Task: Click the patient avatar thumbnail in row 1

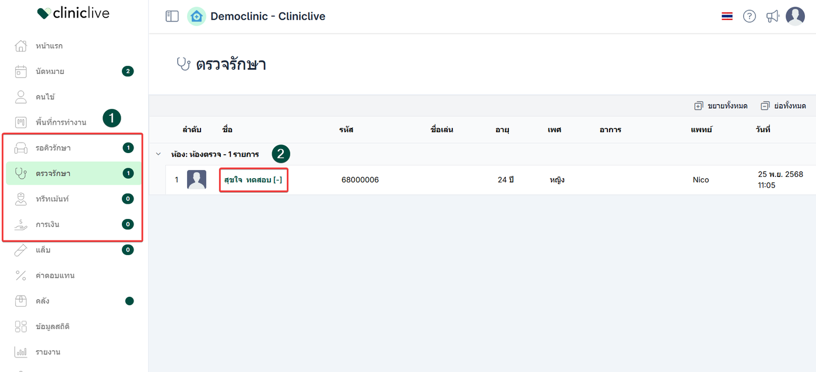Action: [196, 180]
